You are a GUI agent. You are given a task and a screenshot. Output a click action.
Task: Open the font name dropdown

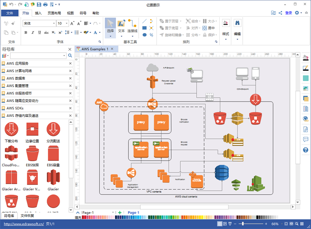pos(54,24)
